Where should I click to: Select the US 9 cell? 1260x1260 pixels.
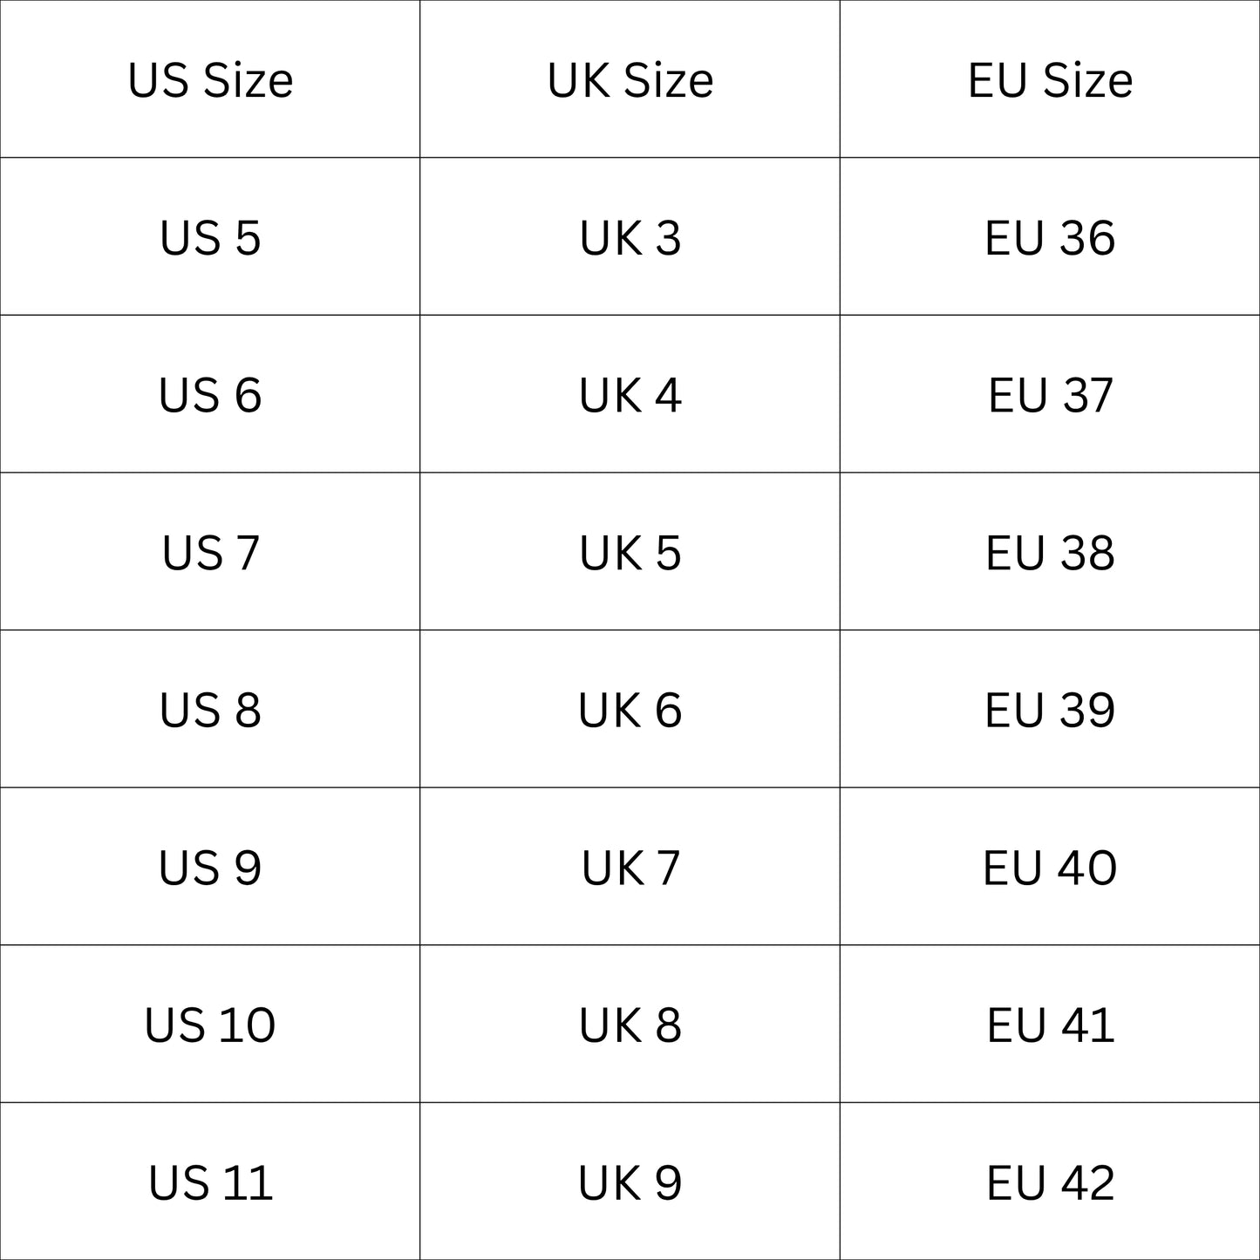click(210, 868)
